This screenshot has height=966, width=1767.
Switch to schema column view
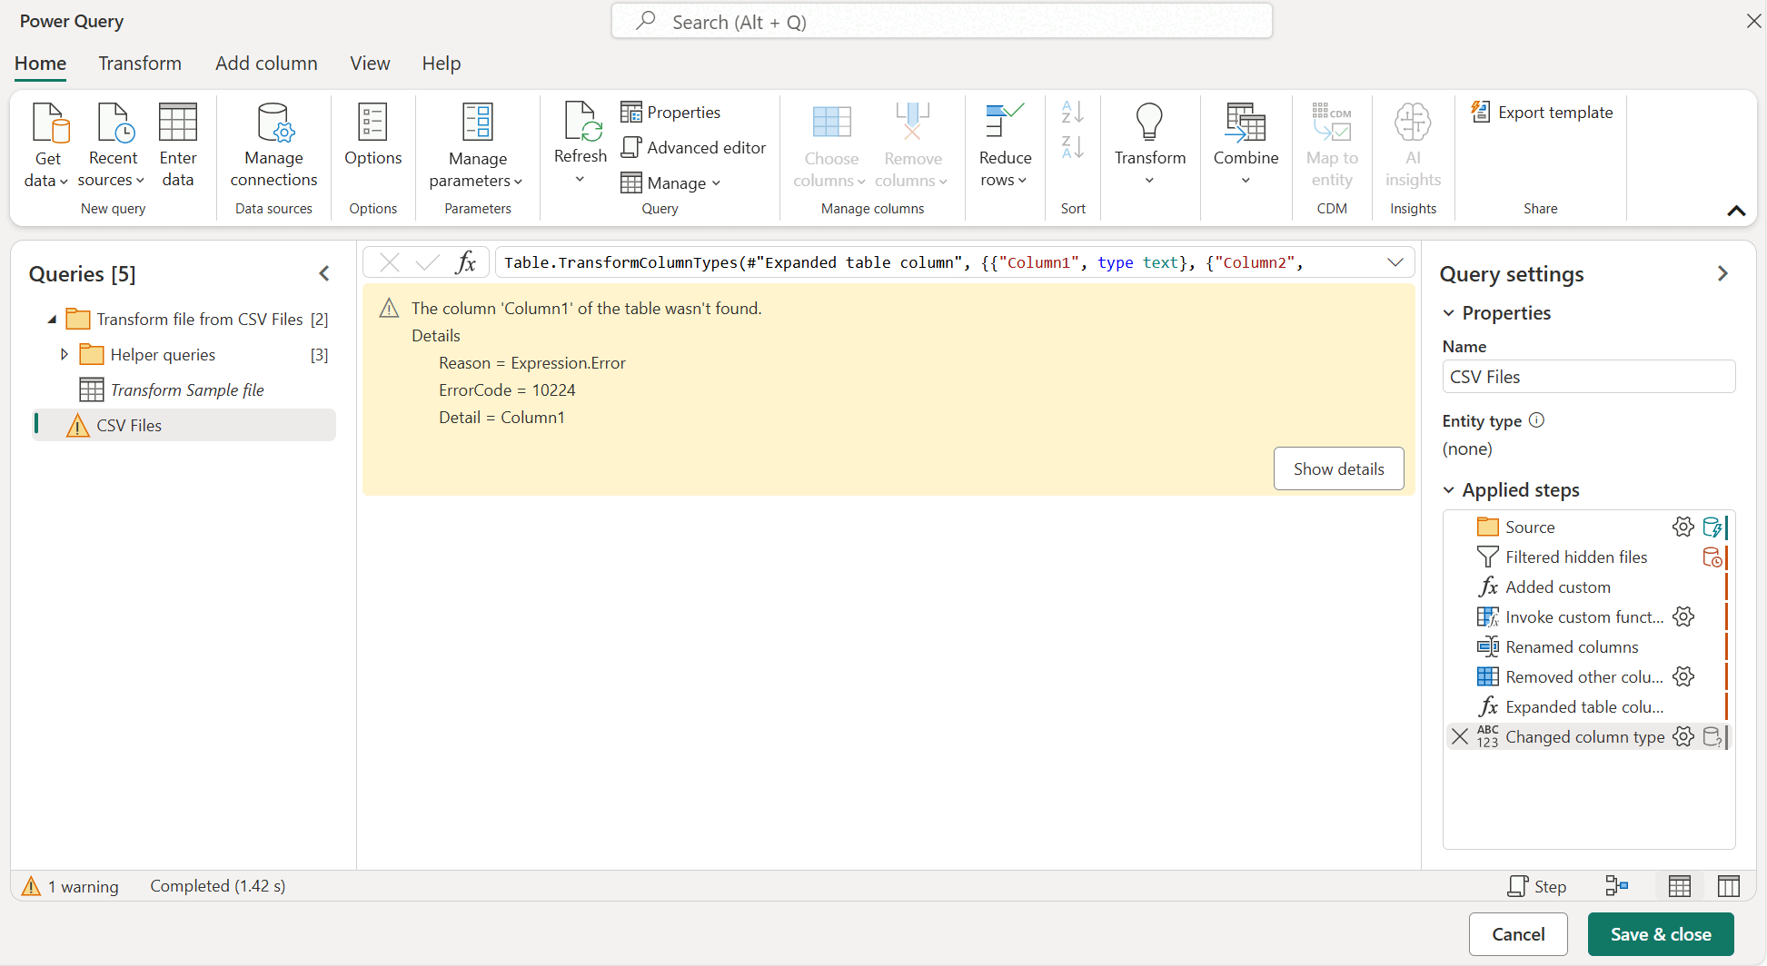point(1729,886)
